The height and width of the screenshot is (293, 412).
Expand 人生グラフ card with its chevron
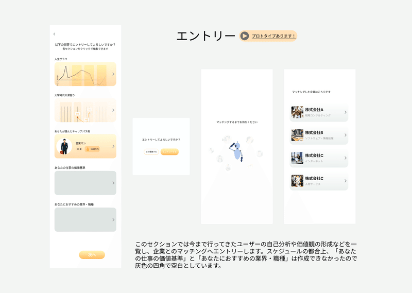(x=113, y=74)
